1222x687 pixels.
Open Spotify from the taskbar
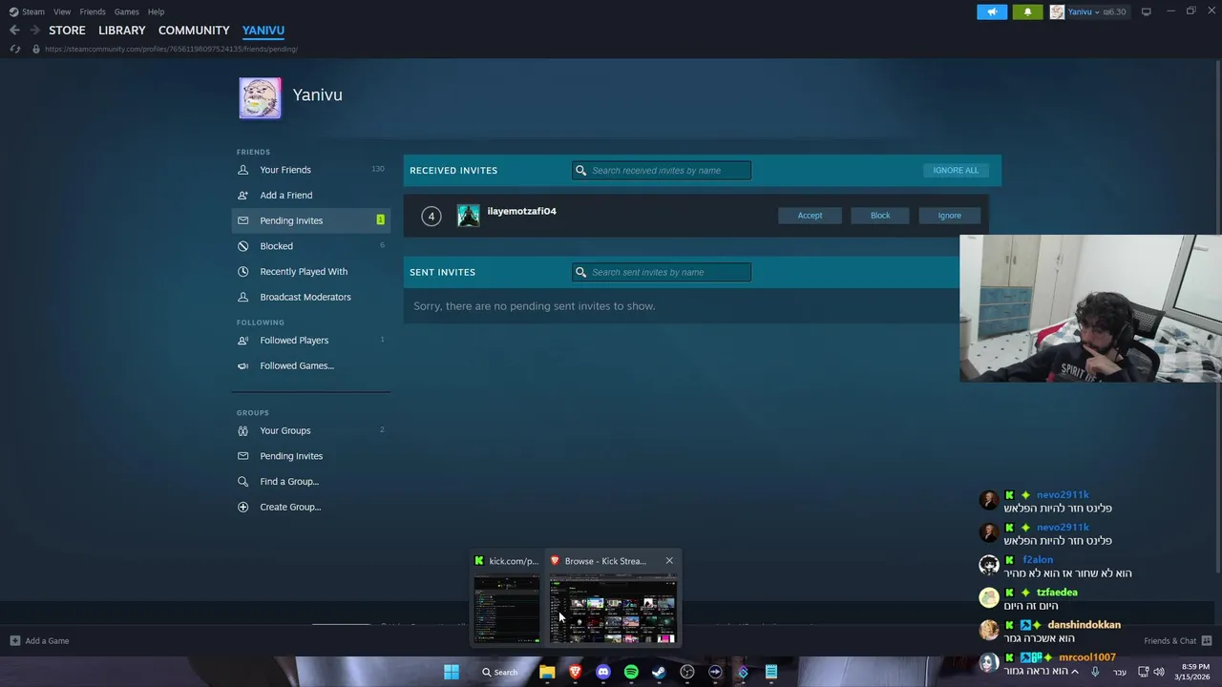(x=631, y=672)
